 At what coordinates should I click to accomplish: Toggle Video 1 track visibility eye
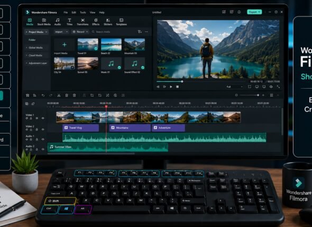[43, 118]
